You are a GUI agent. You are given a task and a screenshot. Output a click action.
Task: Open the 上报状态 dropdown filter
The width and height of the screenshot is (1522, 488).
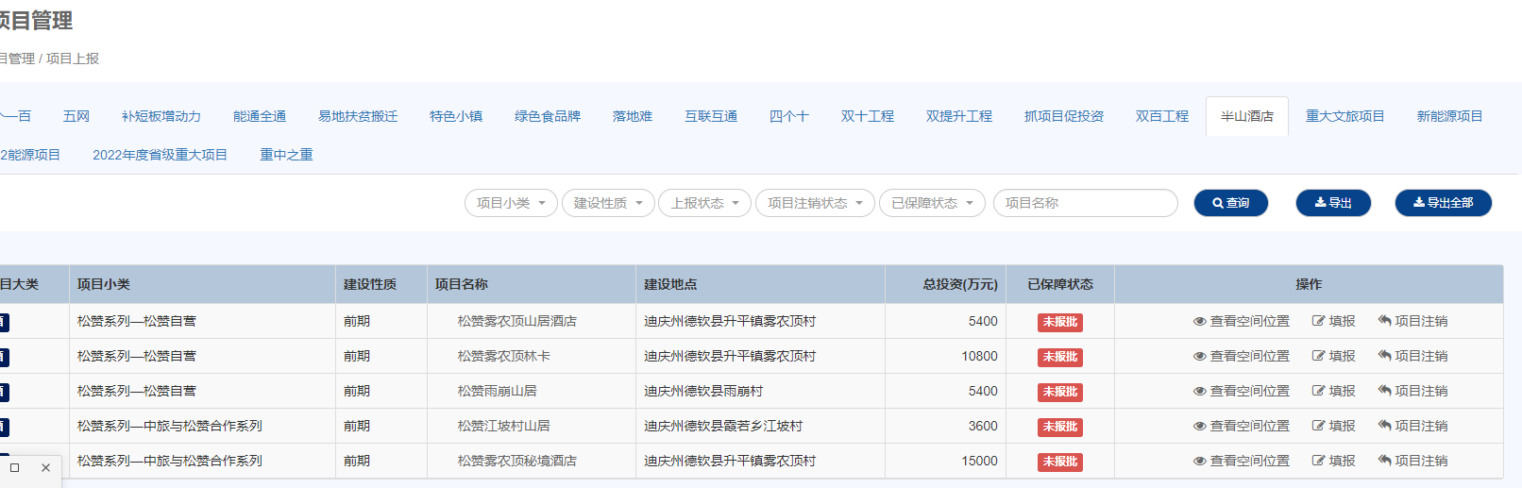(704, 203)
